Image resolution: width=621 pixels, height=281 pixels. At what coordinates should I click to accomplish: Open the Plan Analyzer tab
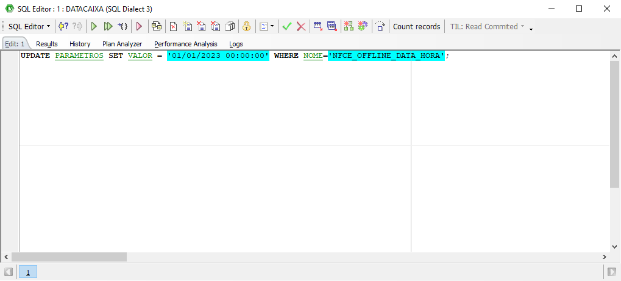pos(122,44)
